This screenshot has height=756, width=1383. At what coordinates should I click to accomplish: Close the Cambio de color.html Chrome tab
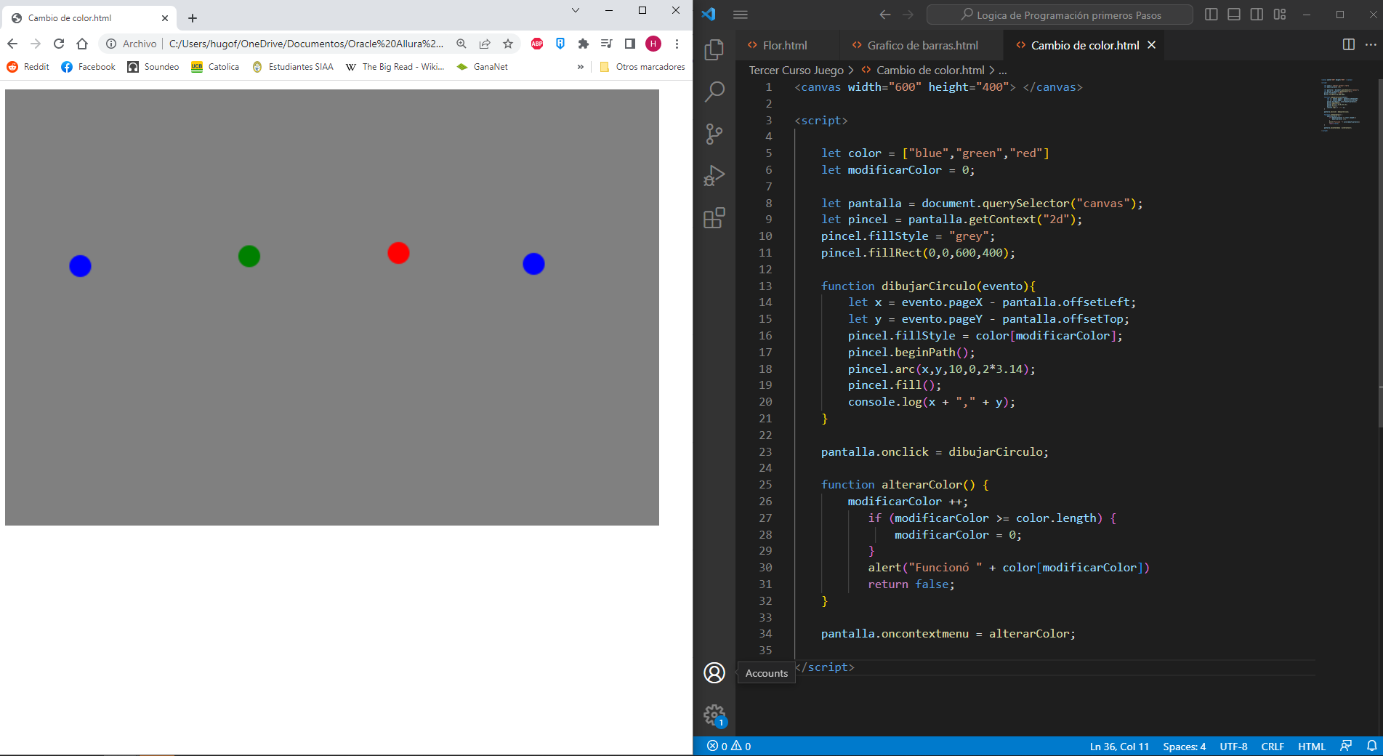pyautogui.click(x=165, y=18)
